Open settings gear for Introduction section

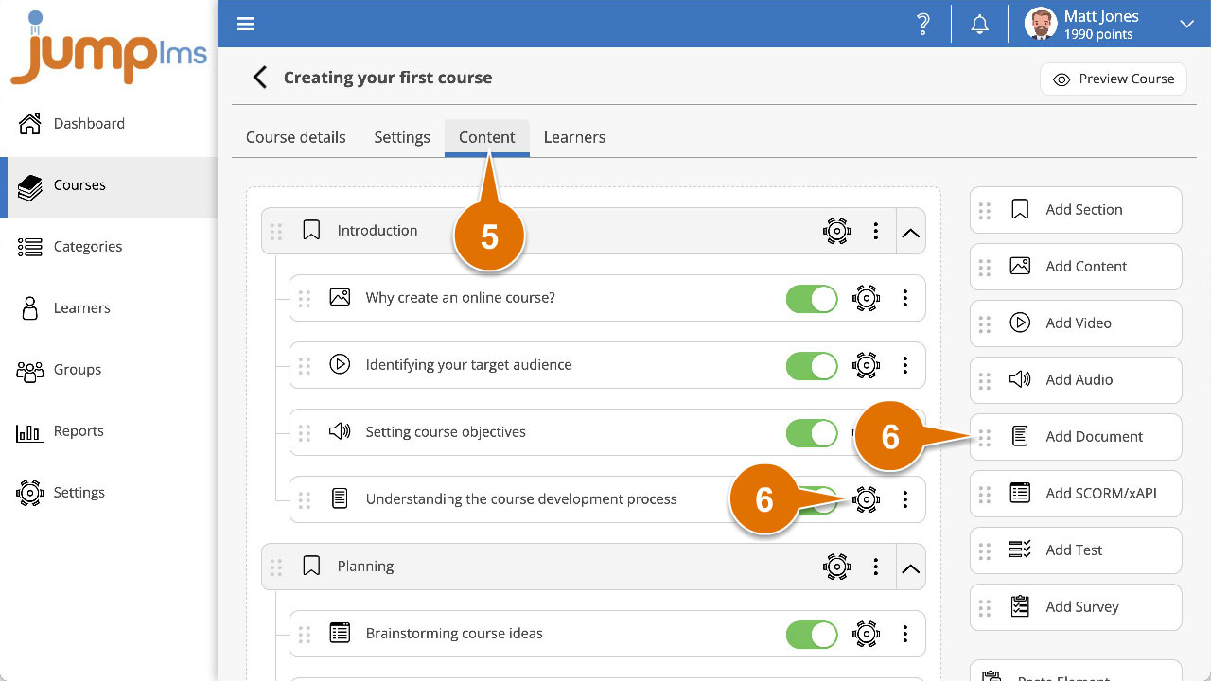click(836, 231)
